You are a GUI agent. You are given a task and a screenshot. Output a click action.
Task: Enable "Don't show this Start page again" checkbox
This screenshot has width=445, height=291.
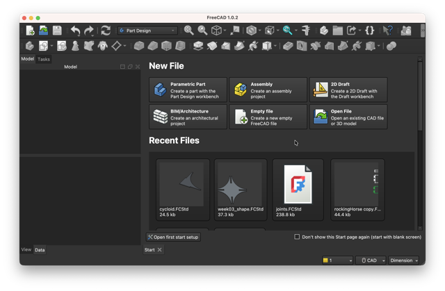point(297,237)
